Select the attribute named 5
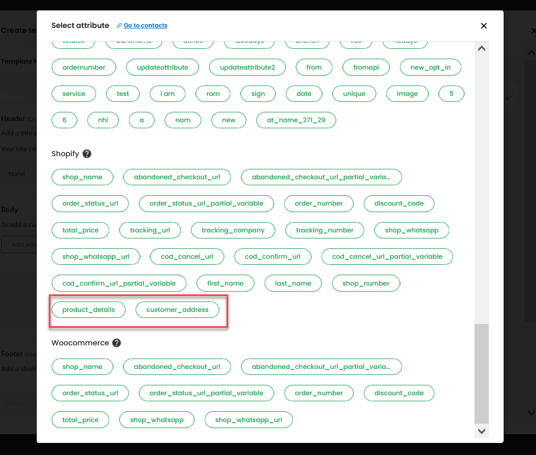Image resolution: width=536 pixels, height=455 pixels. click(451, 94)
